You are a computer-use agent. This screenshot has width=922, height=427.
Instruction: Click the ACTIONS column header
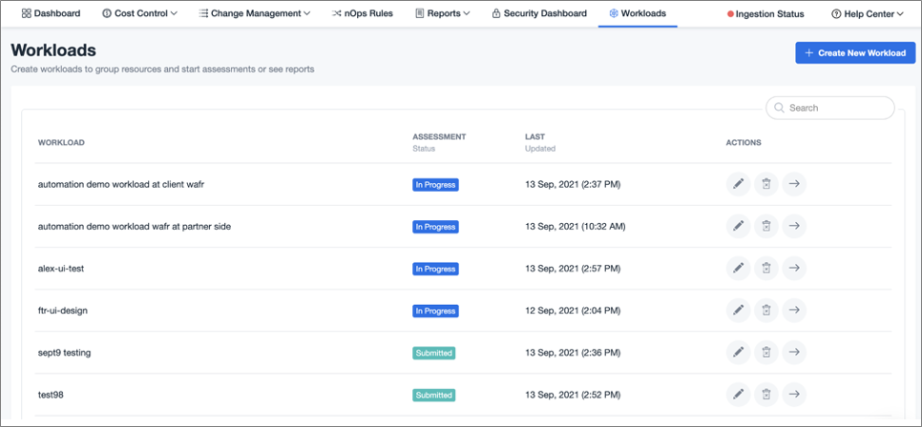point(744,143)
